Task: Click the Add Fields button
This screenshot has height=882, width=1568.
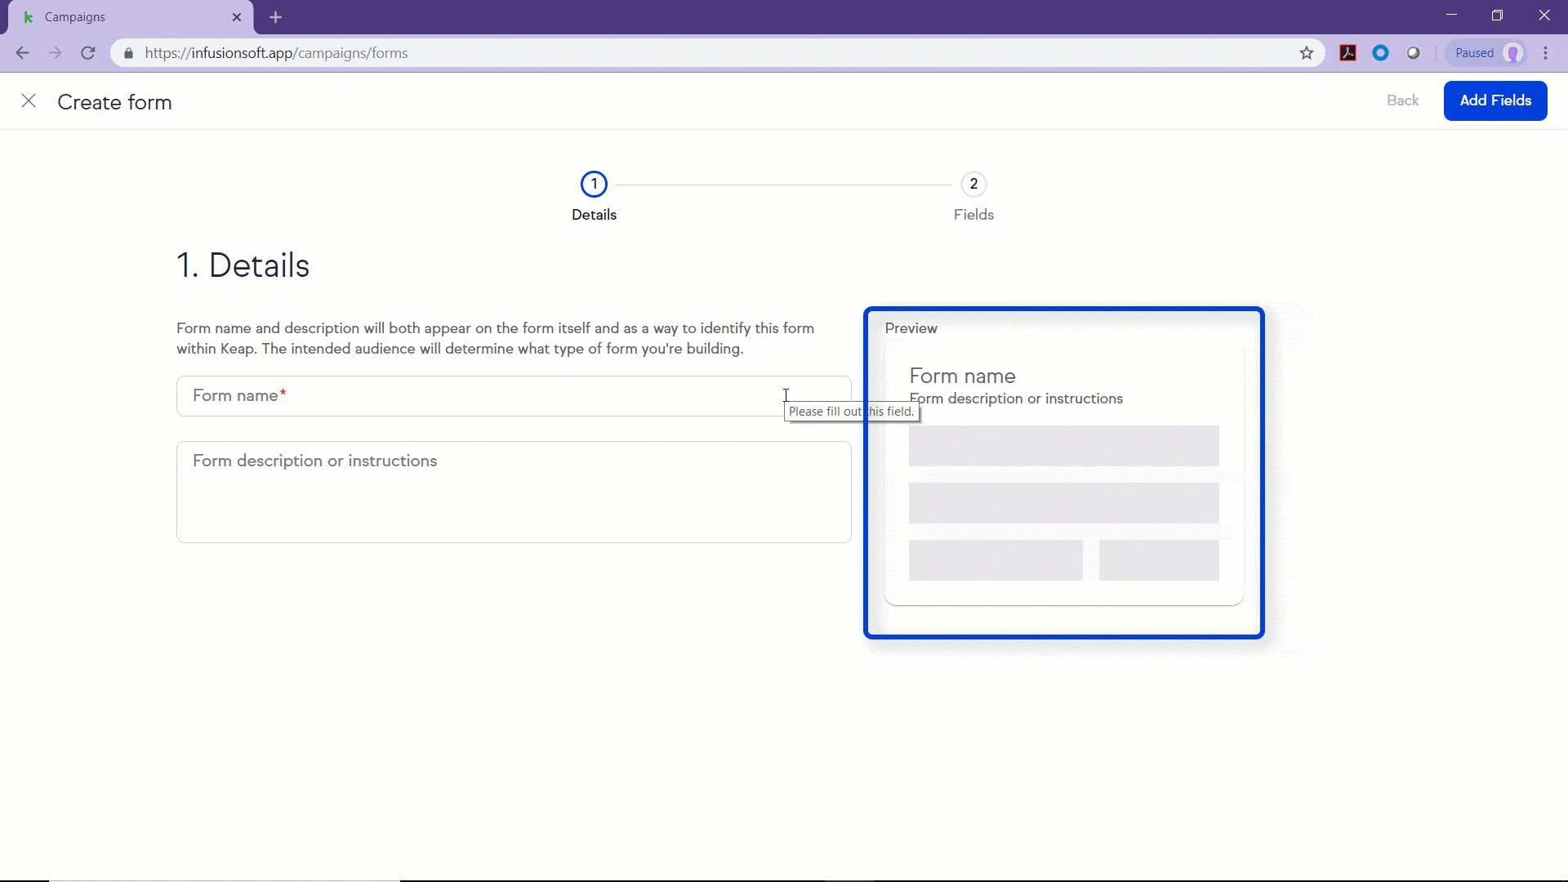Action: pos(1494,100)
